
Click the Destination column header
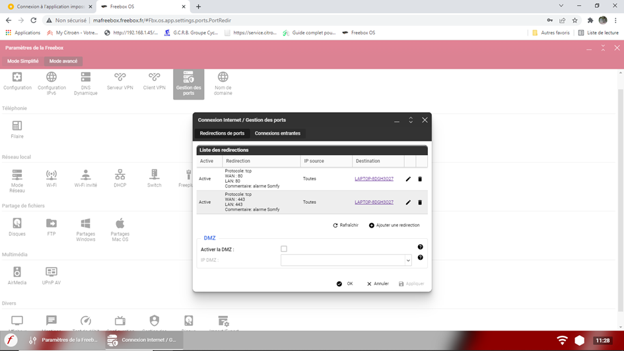[x=378, y=161]
